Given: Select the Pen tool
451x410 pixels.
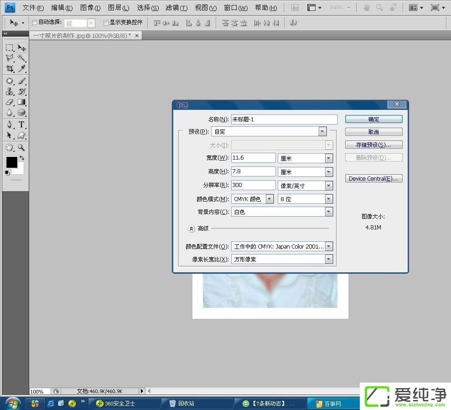Looking at the screenshot, I should pyautogui.click(x=9, y=125).
